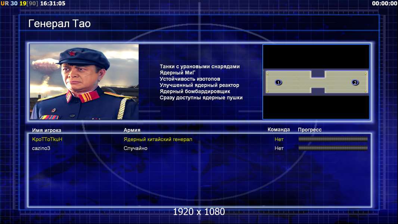Click team value 'Нет' for КроТТоТkuH

(279, 139)
